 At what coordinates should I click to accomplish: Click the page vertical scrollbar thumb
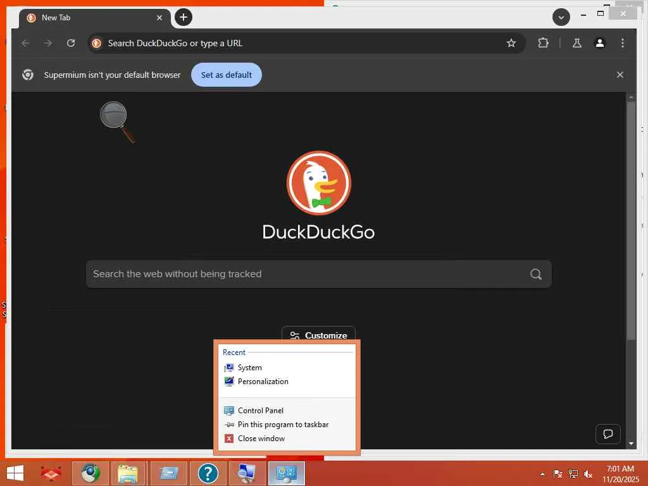click(x=631, y=221)
